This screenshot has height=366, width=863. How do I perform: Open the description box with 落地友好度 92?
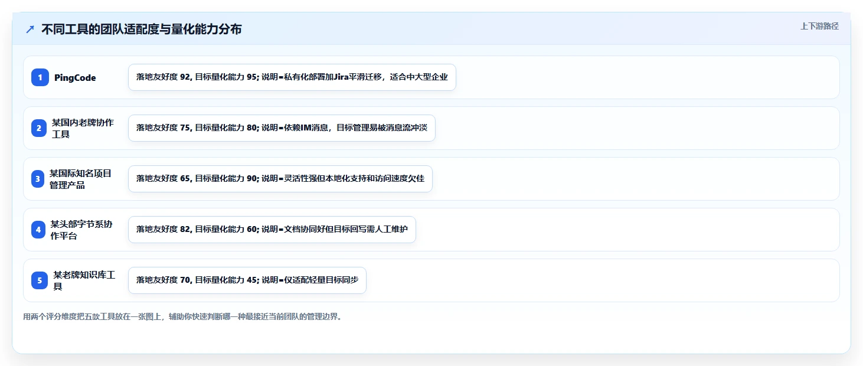tap(292, 77)
